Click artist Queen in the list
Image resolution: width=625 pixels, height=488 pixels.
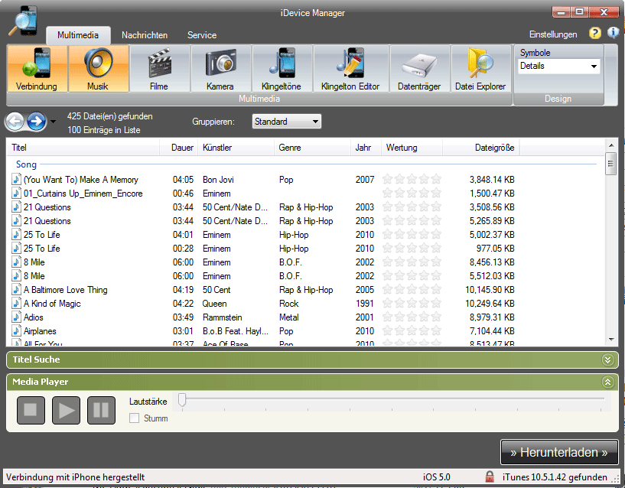click(215, 304)
